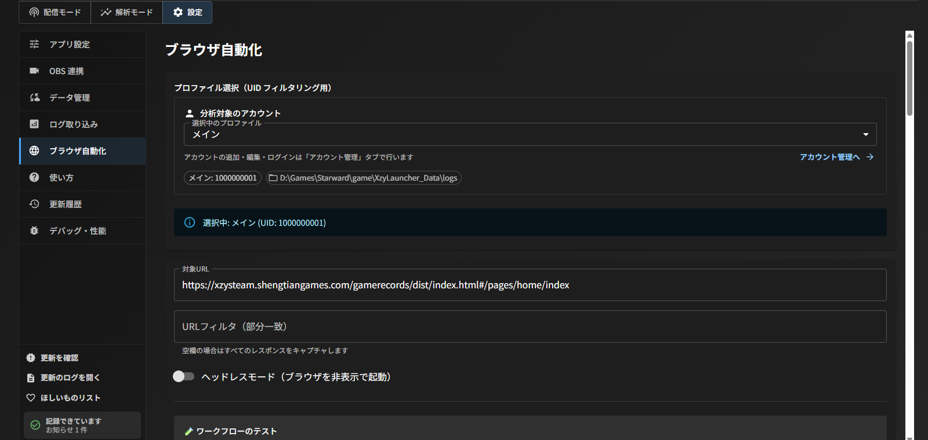Click the green check icon by 記録できています
This screenshot has height=440, width=928.
pos(35,425)
